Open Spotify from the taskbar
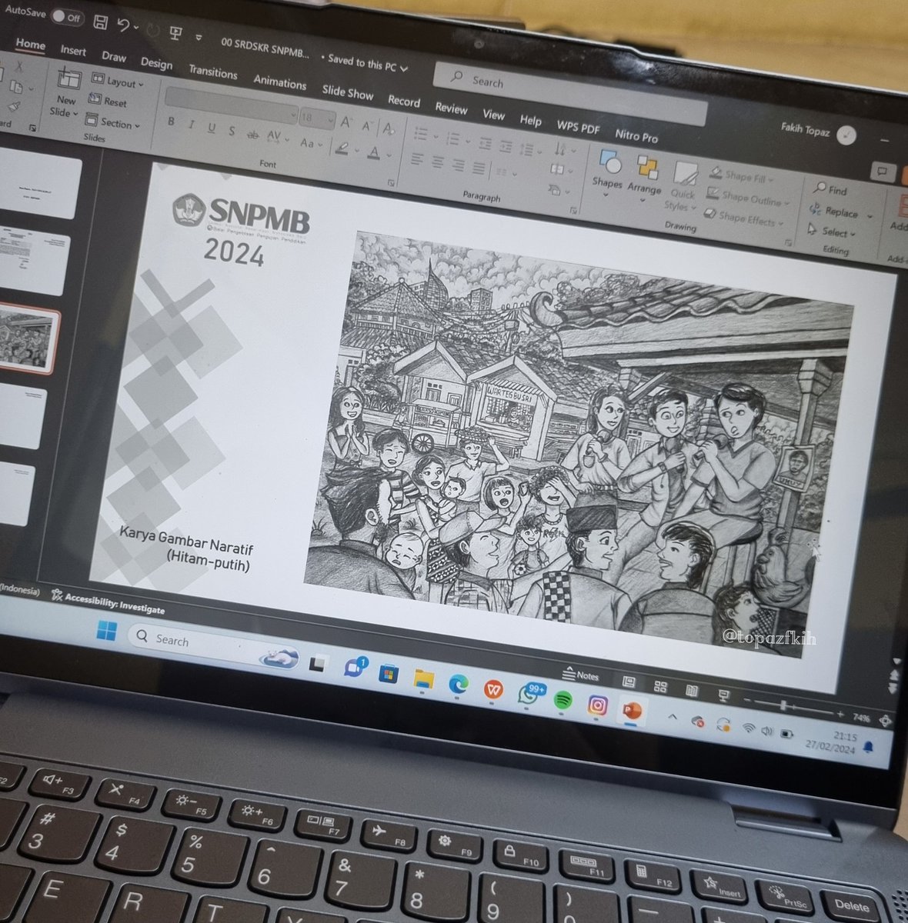 562,700
